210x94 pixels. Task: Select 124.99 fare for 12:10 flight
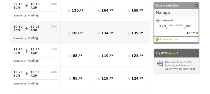(x=129, y=56)
